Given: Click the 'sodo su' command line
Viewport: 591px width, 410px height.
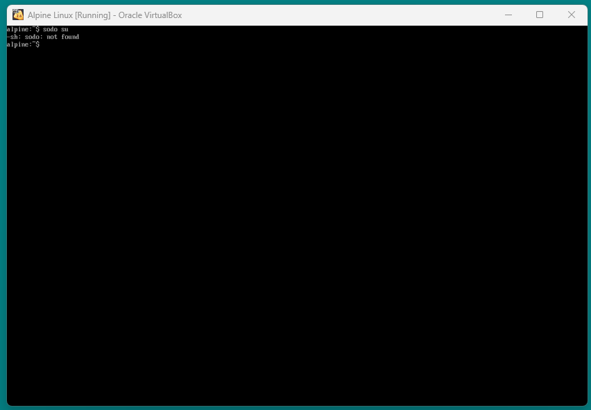Looking at the screenshot, I should point(37,29).
